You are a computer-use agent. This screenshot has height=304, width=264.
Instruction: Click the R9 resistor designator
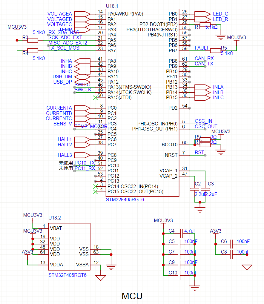198,137
